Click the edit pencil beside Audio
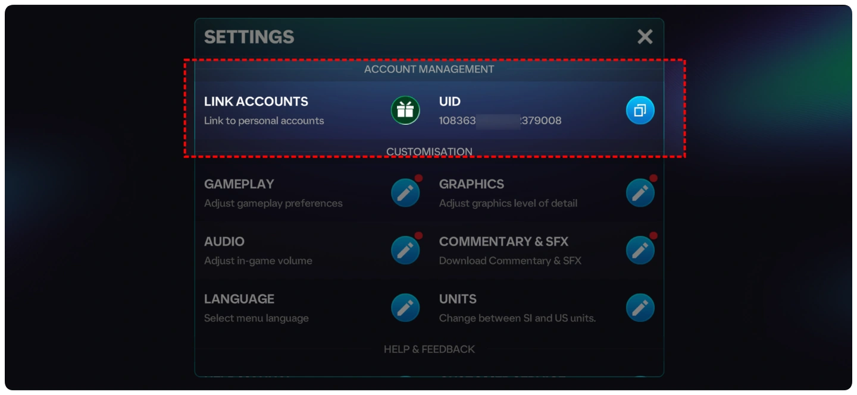857x395 pixels. click(405, 251)
